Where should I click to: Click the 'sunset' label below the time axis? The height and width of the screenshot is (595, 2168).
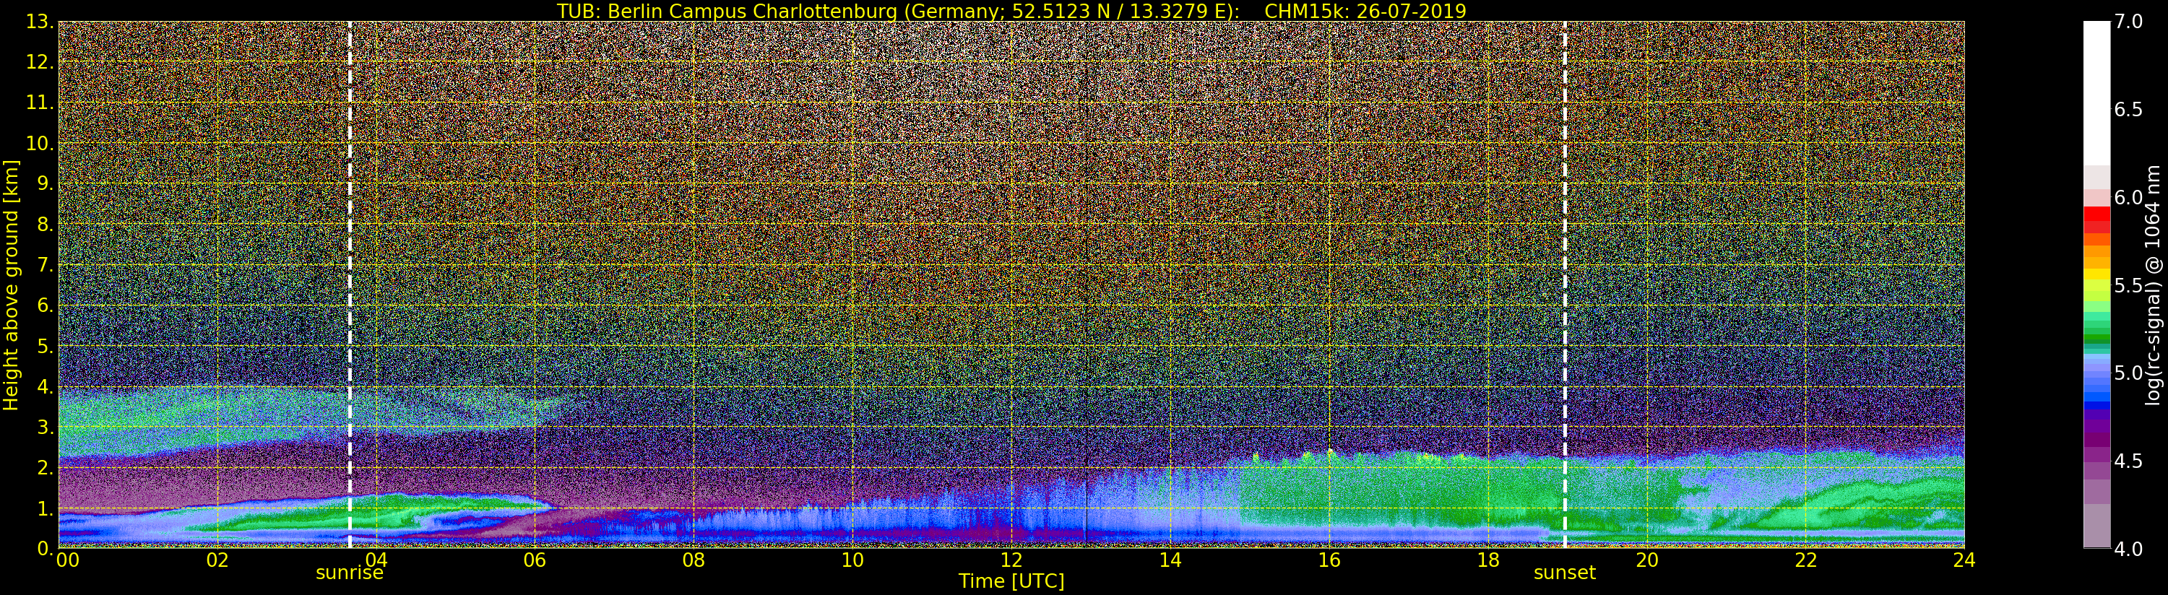[x=1565, y=573]
